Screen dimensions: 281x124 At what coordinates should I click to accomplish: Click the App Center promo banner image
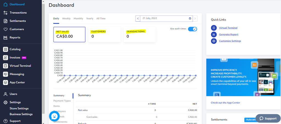click(244, 77)
